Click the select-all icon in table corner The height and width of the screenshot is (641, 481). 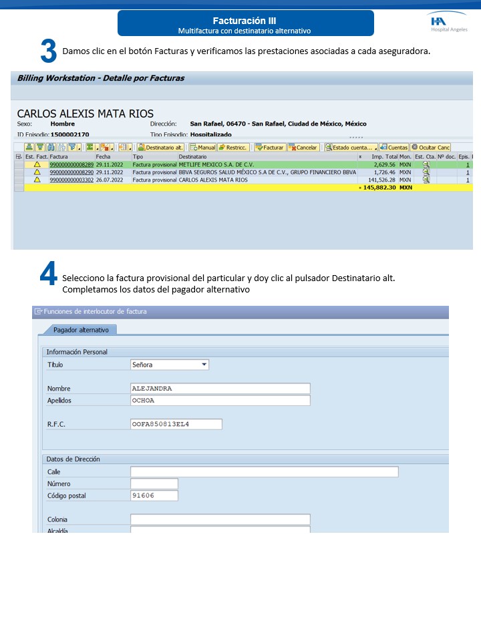[18, 156]
